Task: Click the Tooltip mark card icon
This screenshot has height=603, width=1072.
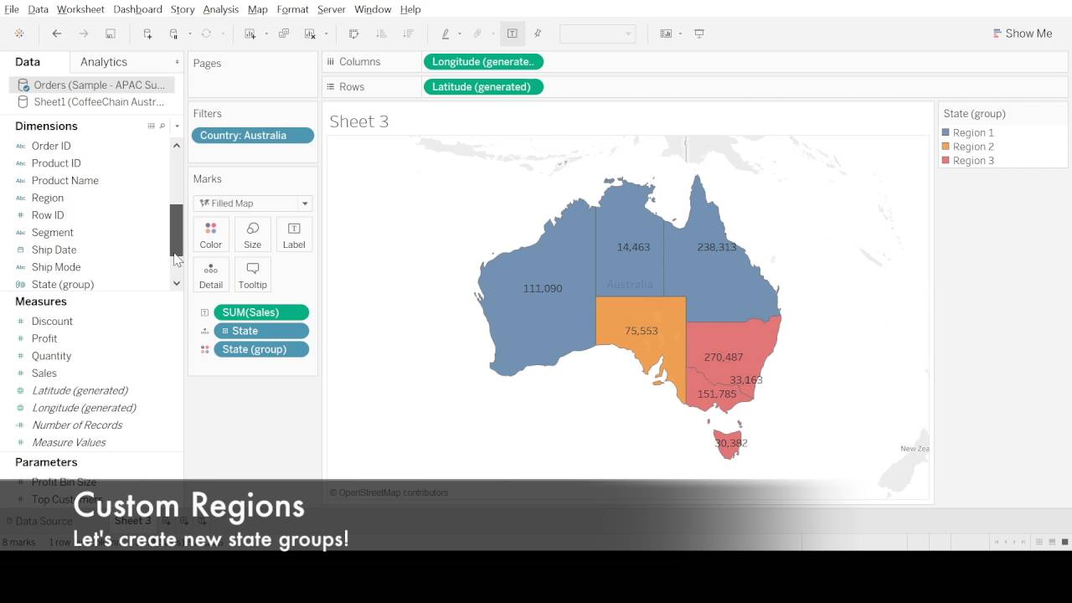Action: coord(252,275)
